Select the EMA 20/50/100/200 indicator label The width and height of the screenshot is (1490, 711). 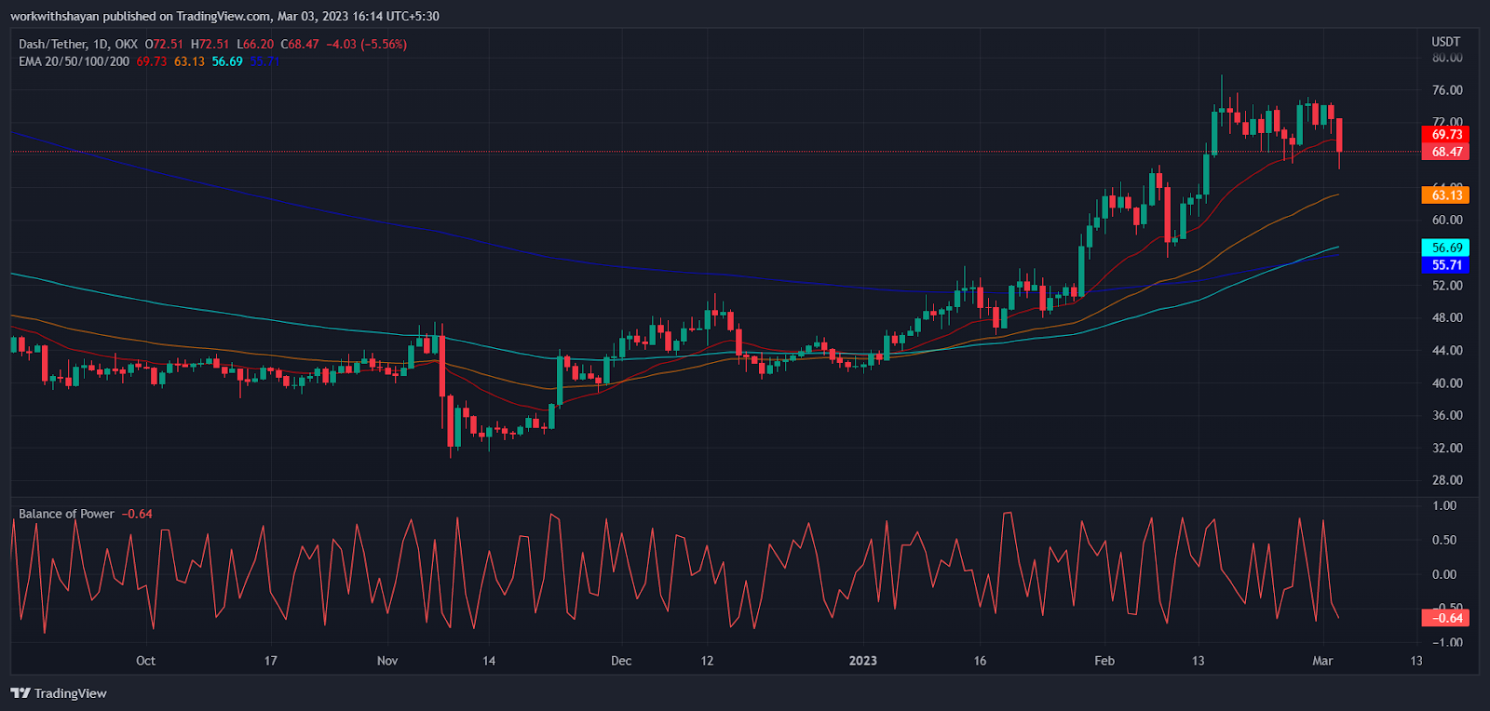point(74,61)
